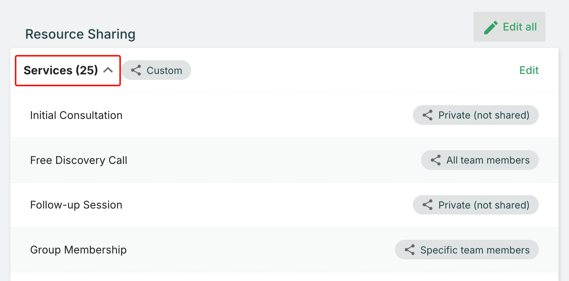The width and height of the screenshot is (569, 281).
Task: Select the Initial Consultation service name
Action: [x=76, y=115]
